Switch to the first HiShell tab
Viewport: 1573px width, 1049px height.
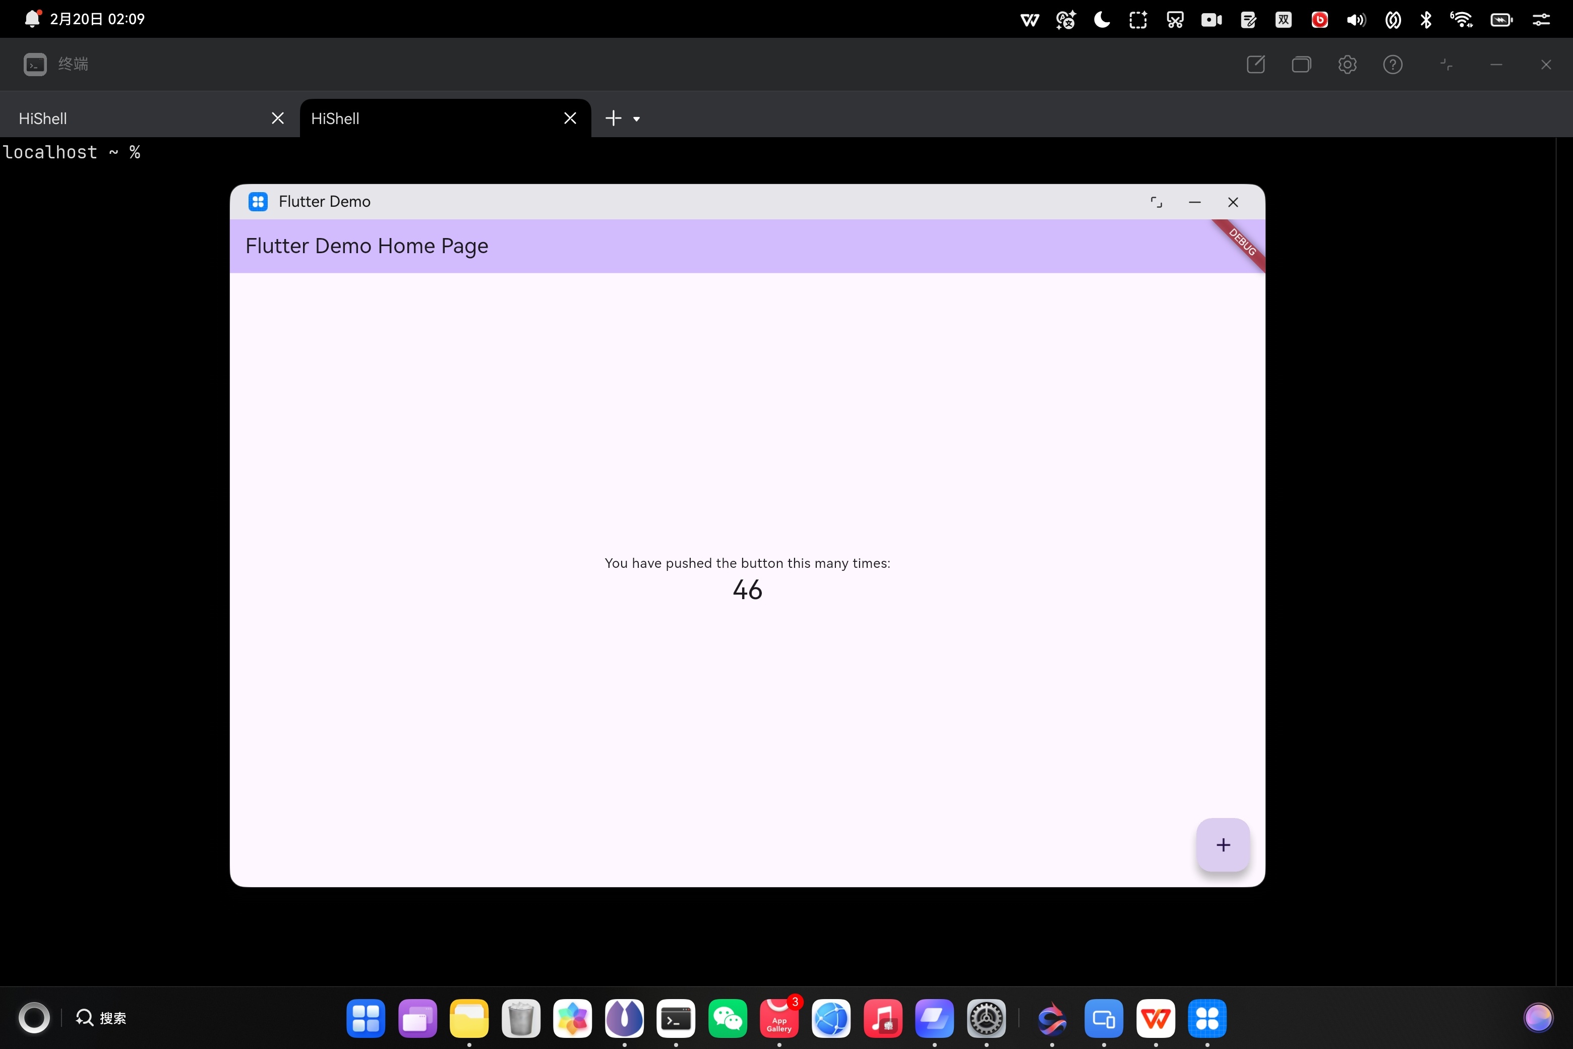[x=134, y=119]
